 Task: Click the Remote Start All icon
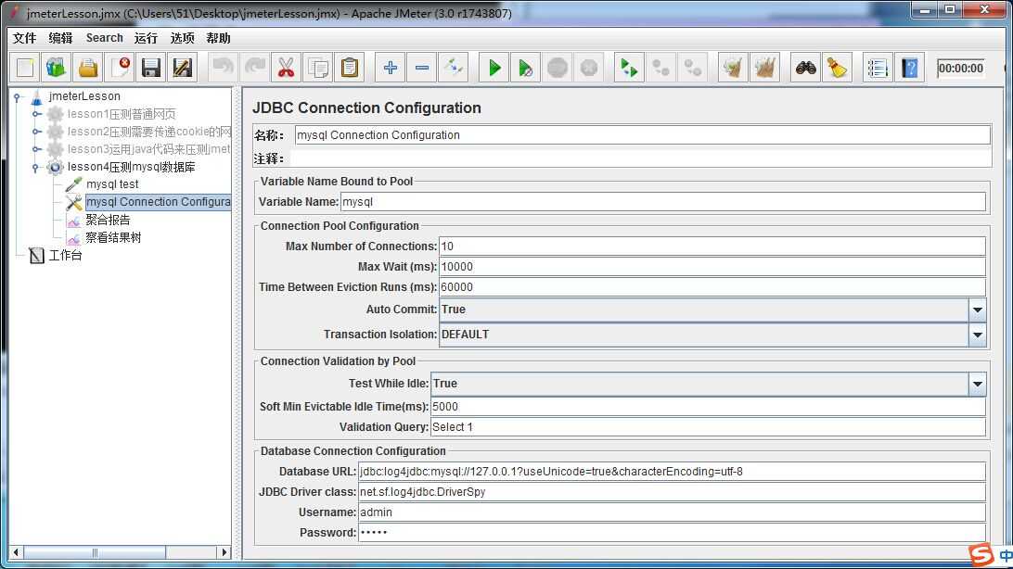[x=629, y=68]
